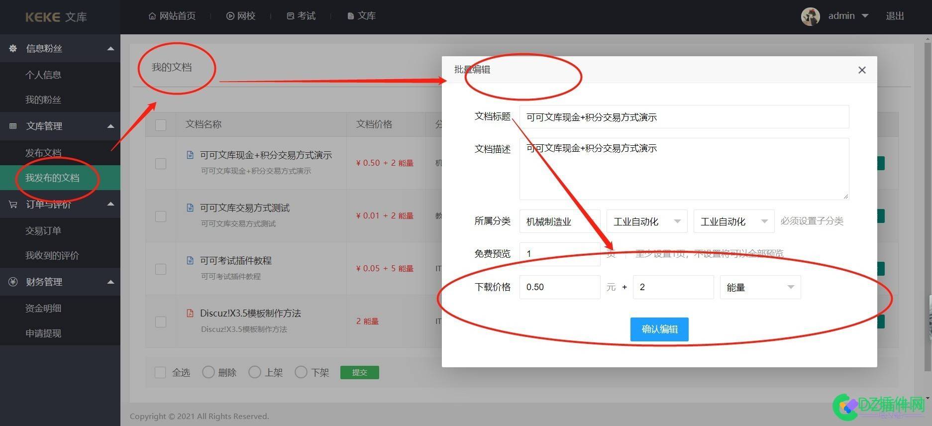932x426 pixels.
Task: Open the 可可考试插件教程 document link
Action: [236, 261]
